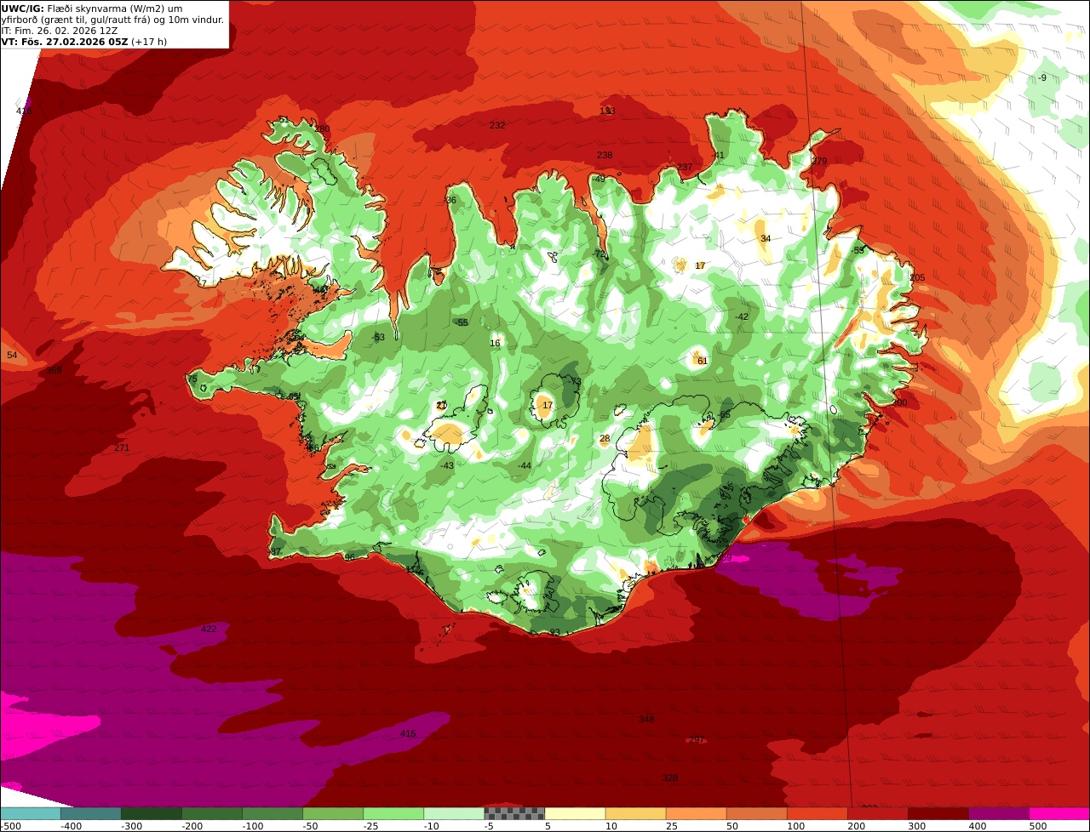Click the '-25' label on the legend scale
The height and width of the screenshot is (832, 1090).
371,826
